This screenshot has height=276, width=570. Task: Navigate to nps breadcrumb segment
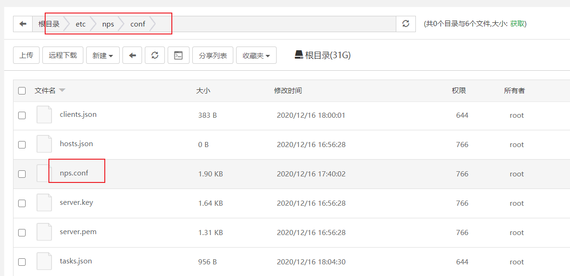click(108, 24)
